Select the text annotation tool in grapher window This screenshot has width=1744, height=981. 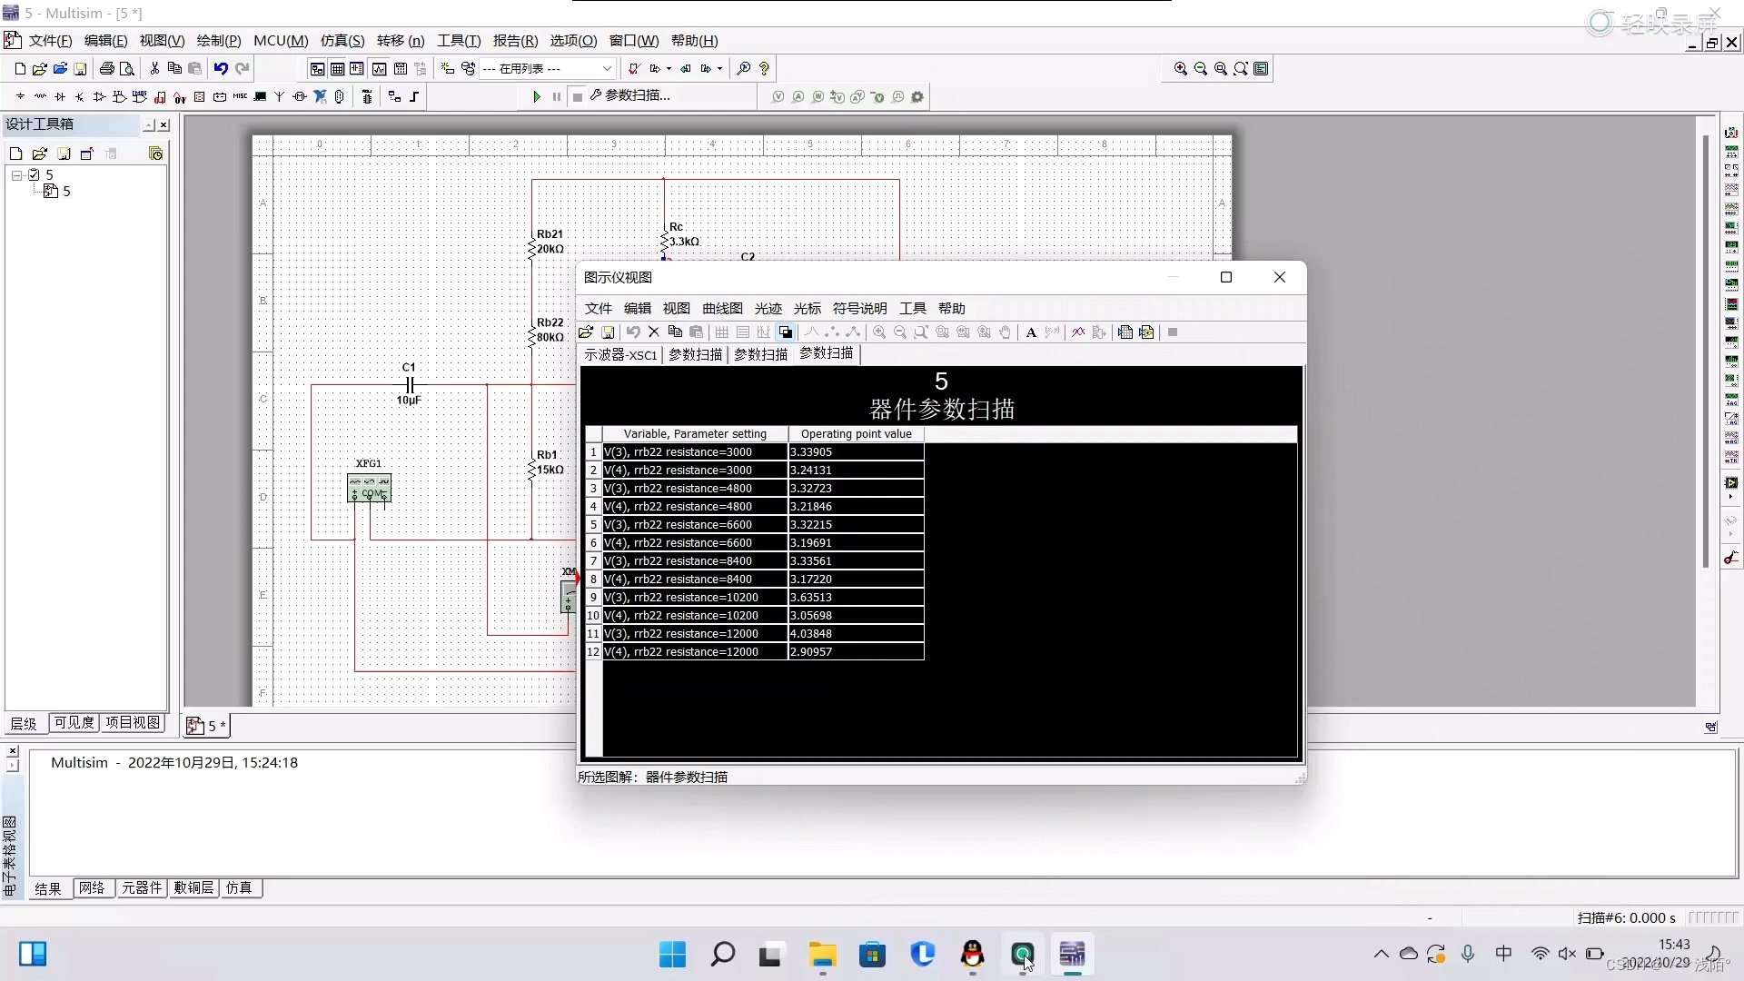point(1029,332)
